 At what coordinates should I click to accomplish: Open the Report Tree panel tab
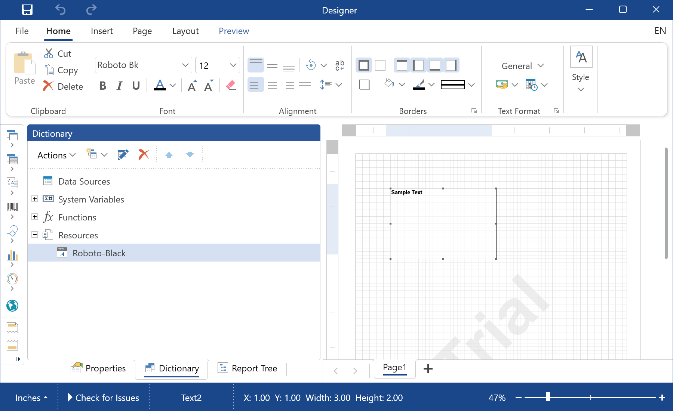[248, 368]
